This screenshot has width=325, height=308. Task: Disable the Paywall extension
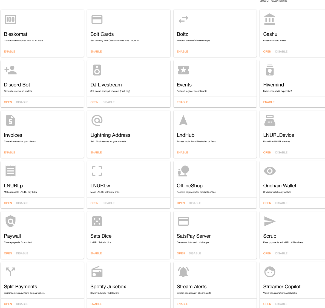22,253
